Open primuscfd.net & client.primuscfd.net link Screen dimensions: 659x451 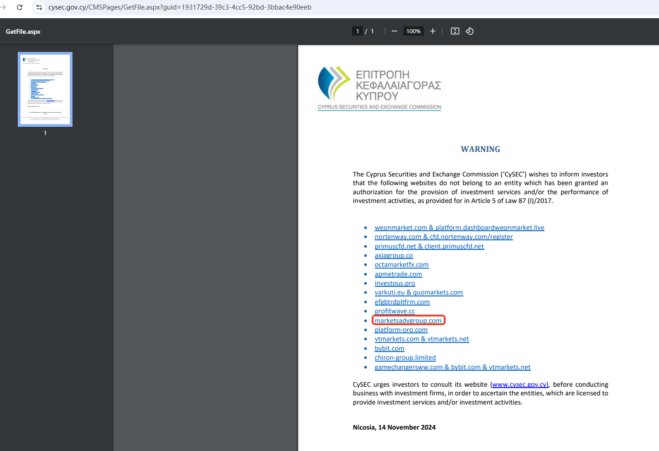coord(429,246)
